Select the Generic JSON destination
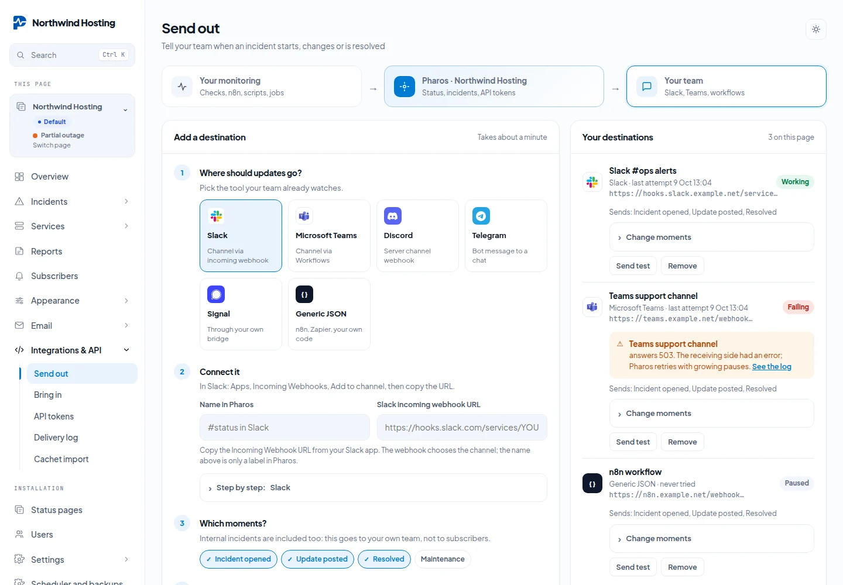The width and height of the screenshot is (843, 585). point(329,314)
